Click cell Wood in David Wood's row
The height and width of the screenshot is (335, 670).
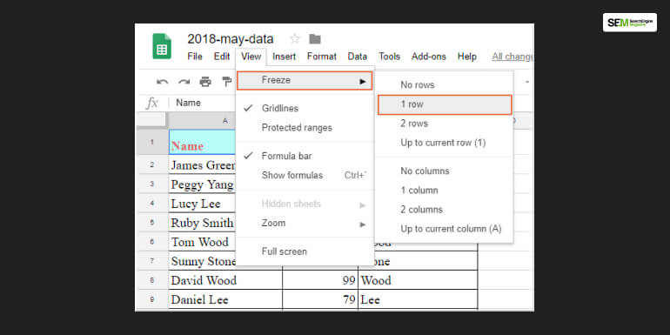[418, 280]
